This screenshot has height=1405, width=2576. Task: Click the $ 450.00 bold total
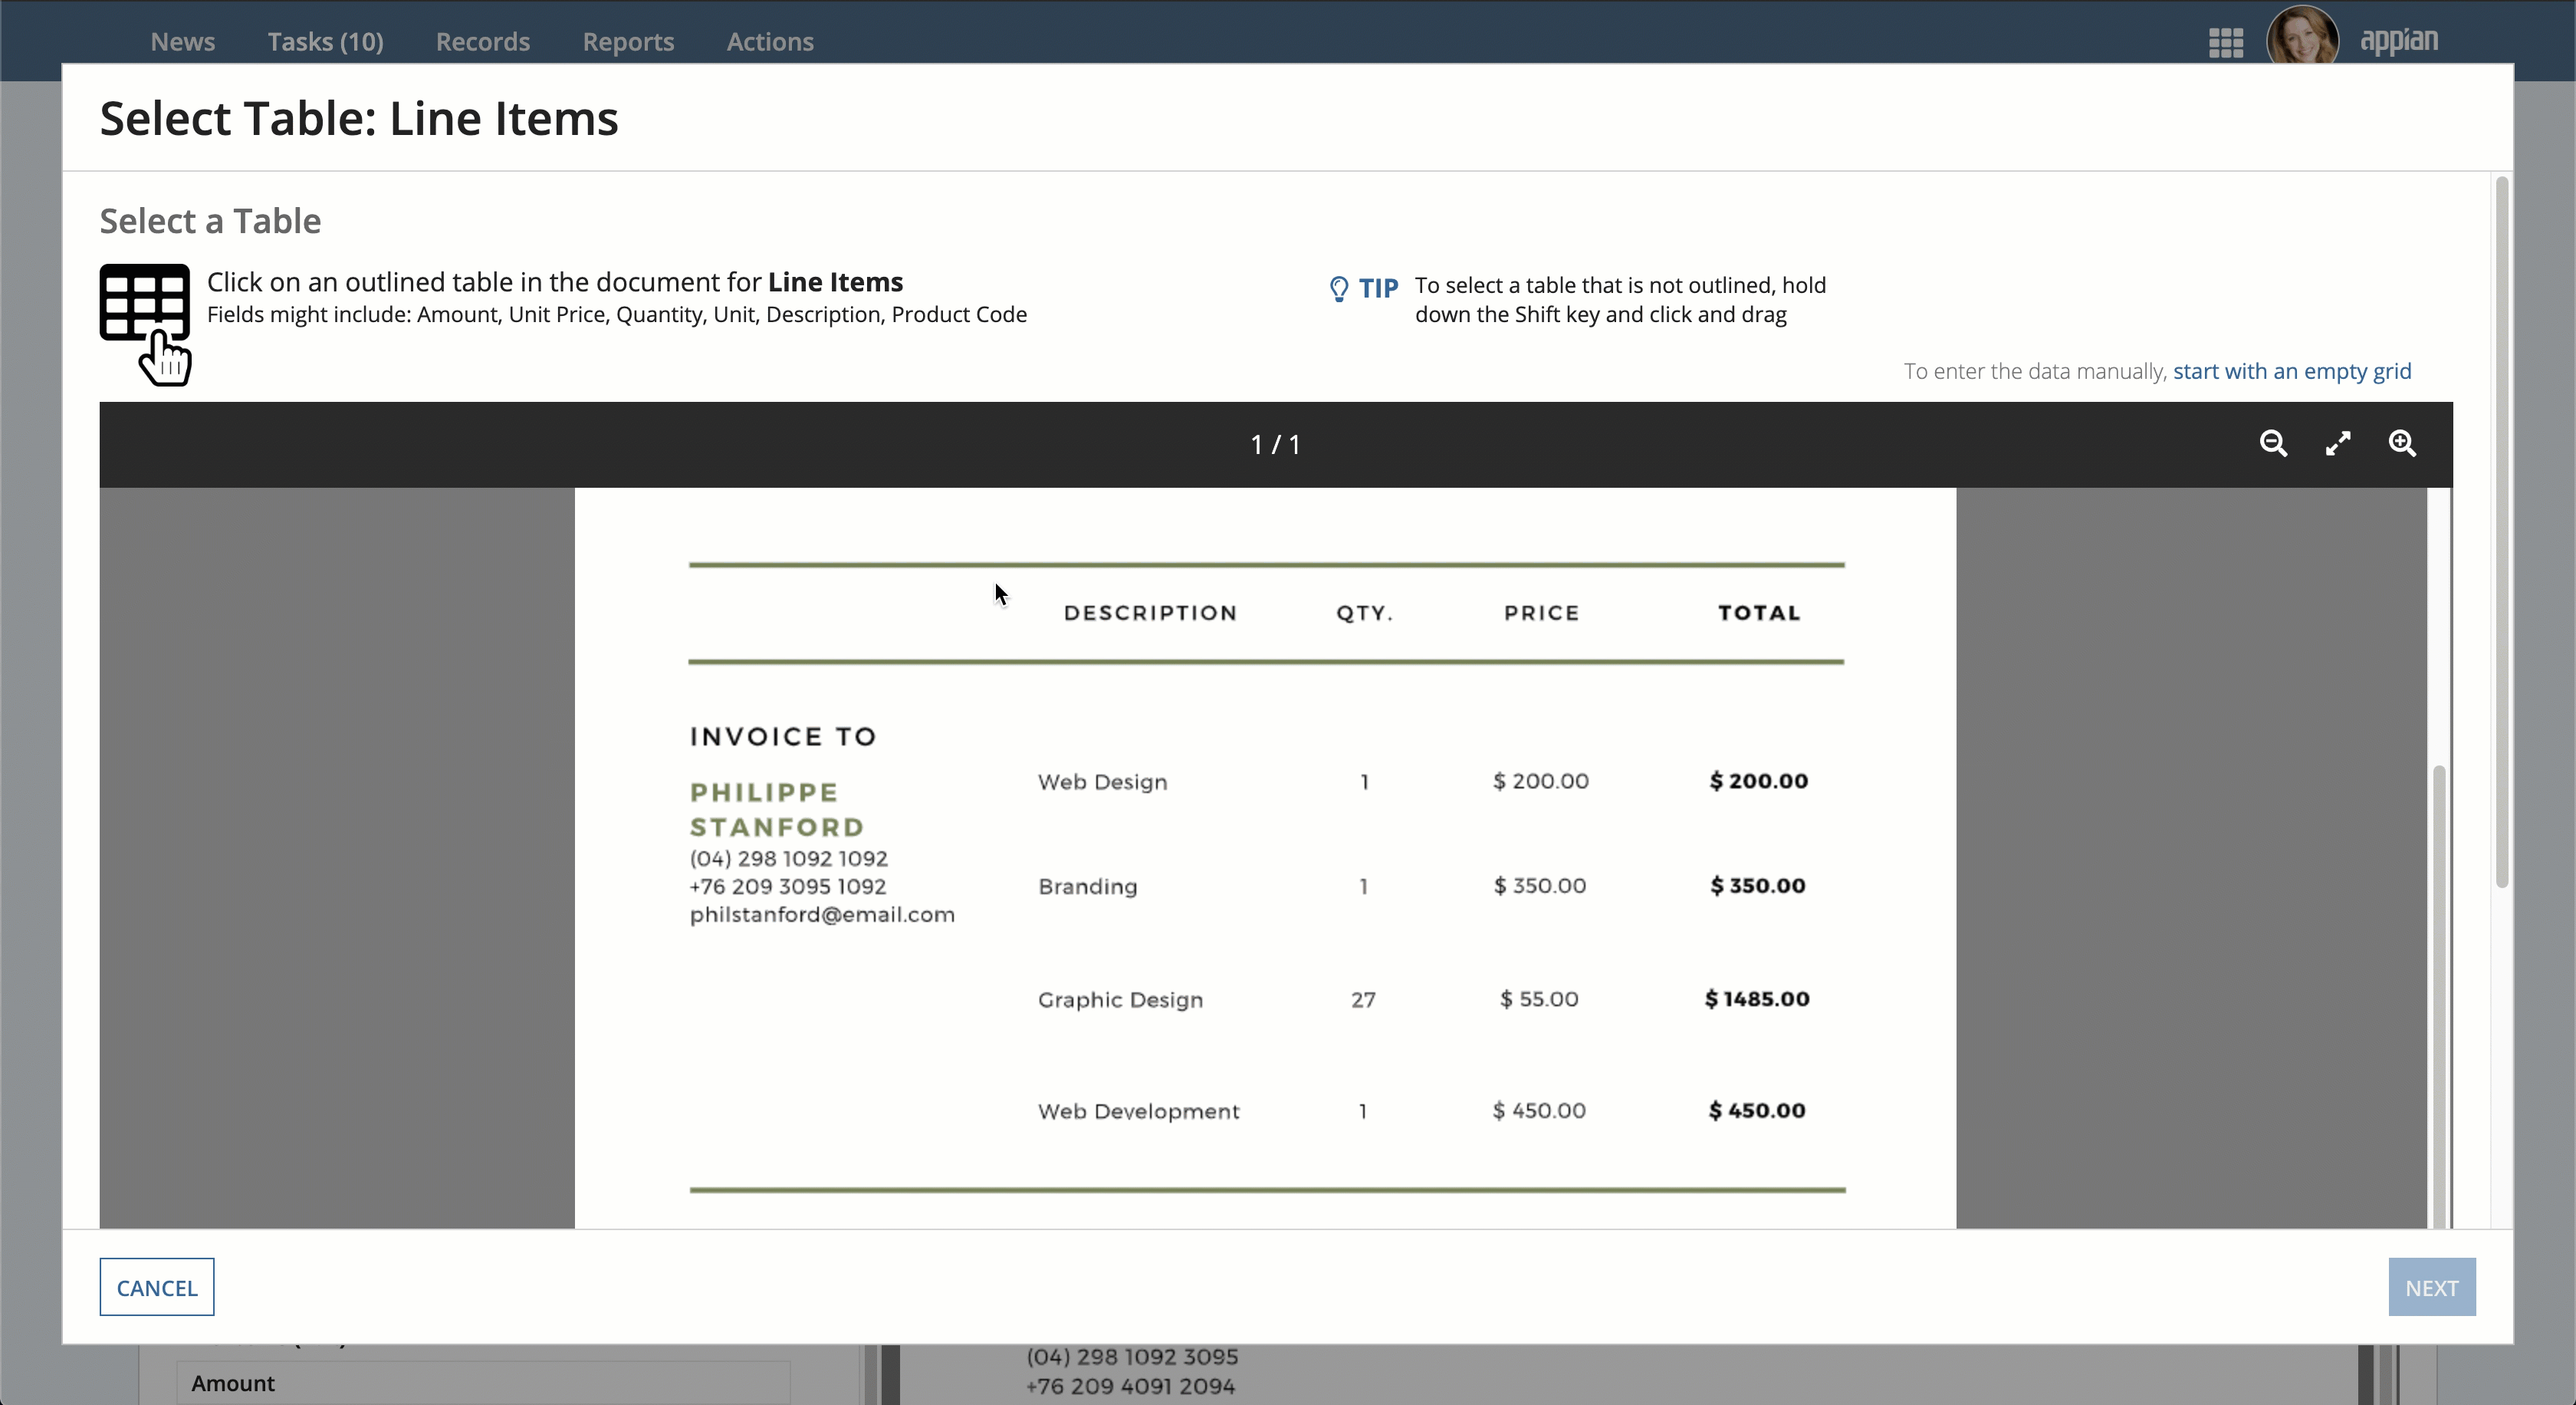click(x=1757, y=1111)
